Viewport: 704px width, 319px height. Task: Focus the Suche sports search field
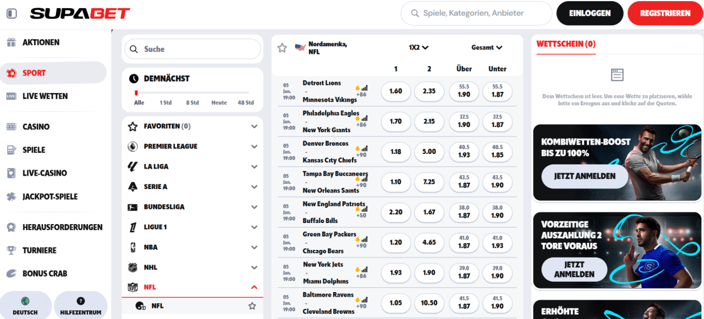click(x=192, y=49)
